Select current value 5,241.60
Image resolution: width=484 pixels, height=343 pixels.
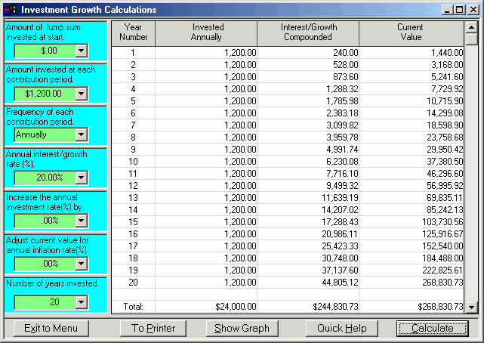412,77
